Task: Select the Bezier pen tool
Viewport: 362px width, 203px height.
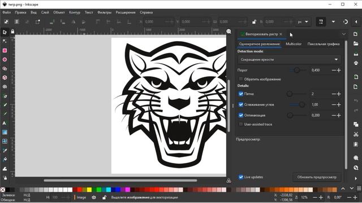Action: [5, 96]
